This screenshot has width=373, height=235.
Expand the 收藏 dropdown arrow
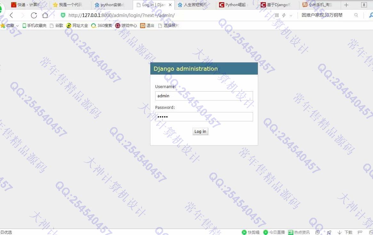(x=17, y=26)
